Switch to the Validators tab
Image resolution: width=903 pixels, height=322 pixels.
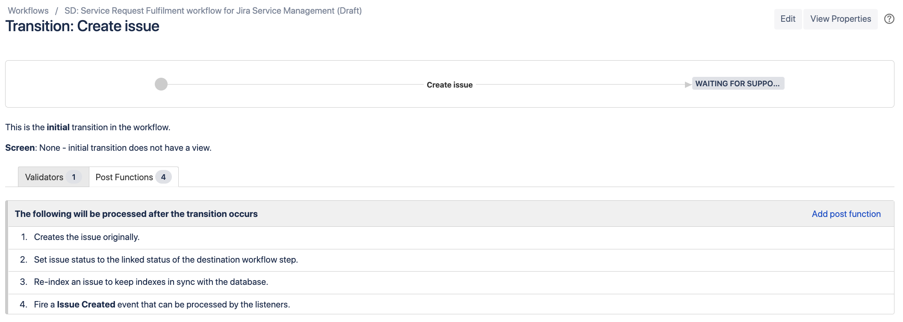[44, 177]
